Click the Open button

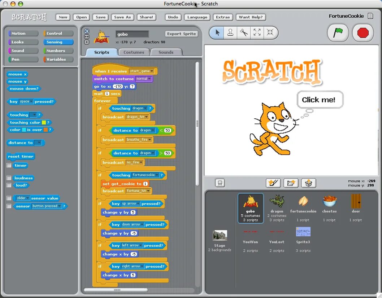[x=81, y=17]
